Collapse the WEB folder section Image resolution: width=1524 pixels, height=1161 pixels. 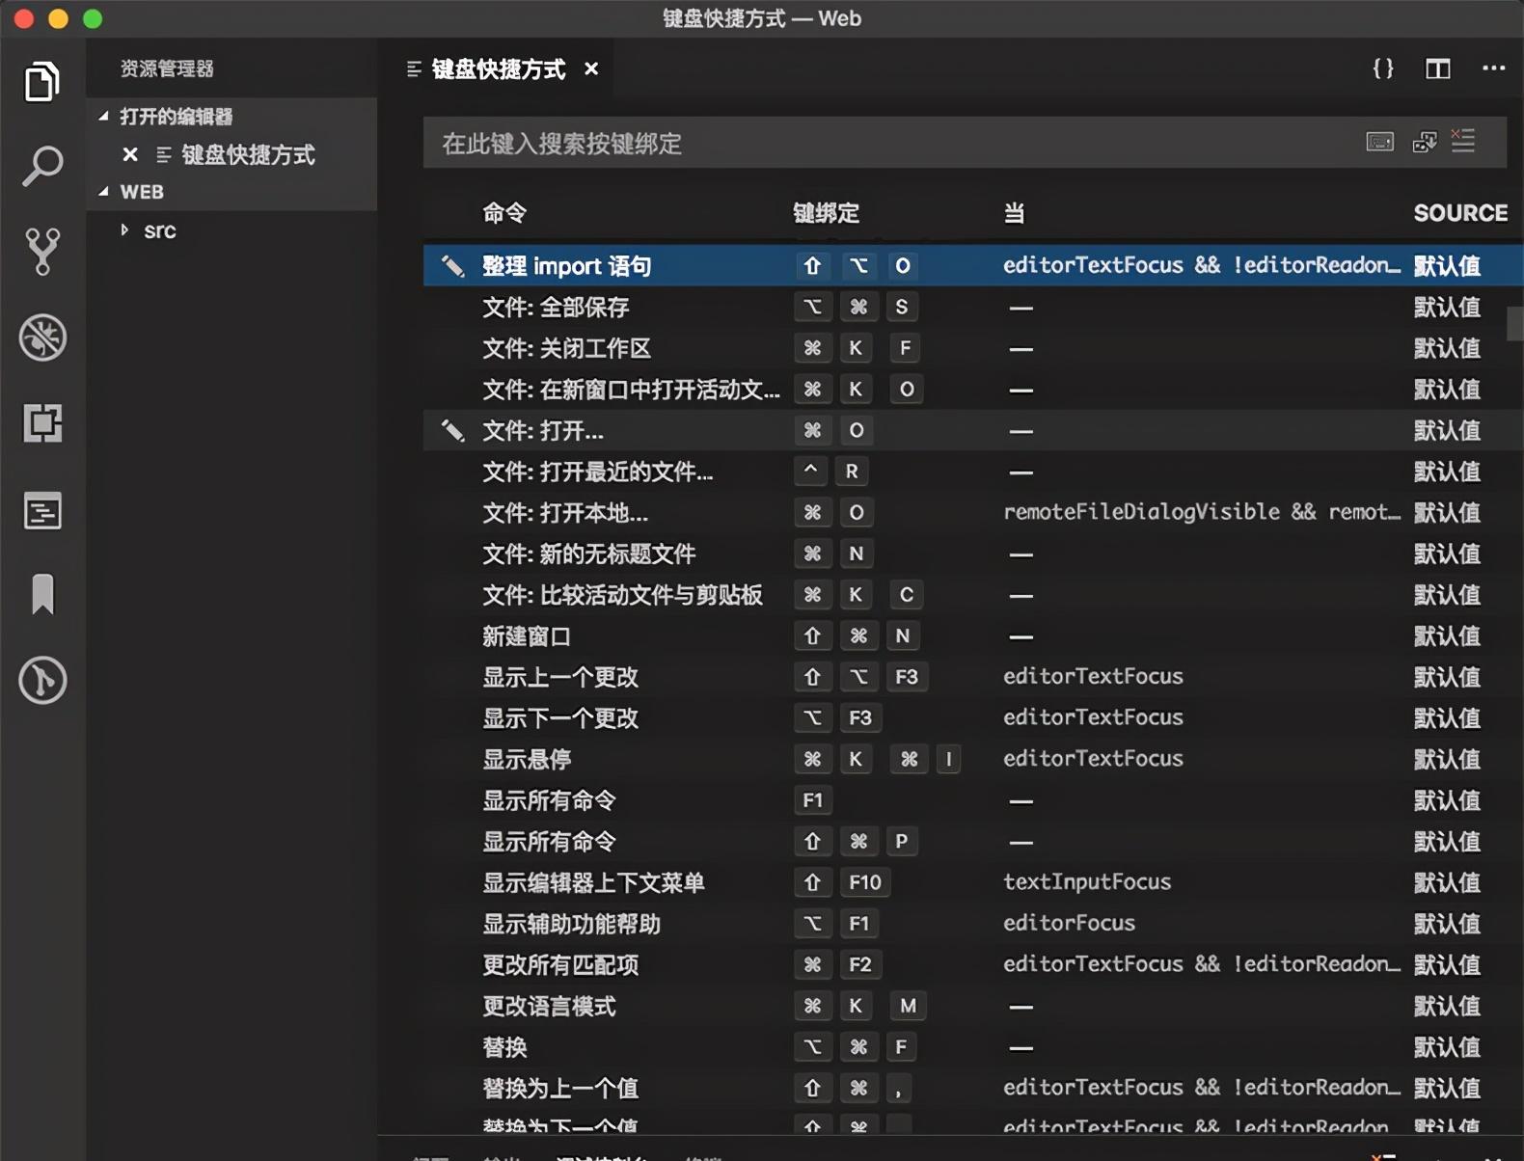(104, 191)
